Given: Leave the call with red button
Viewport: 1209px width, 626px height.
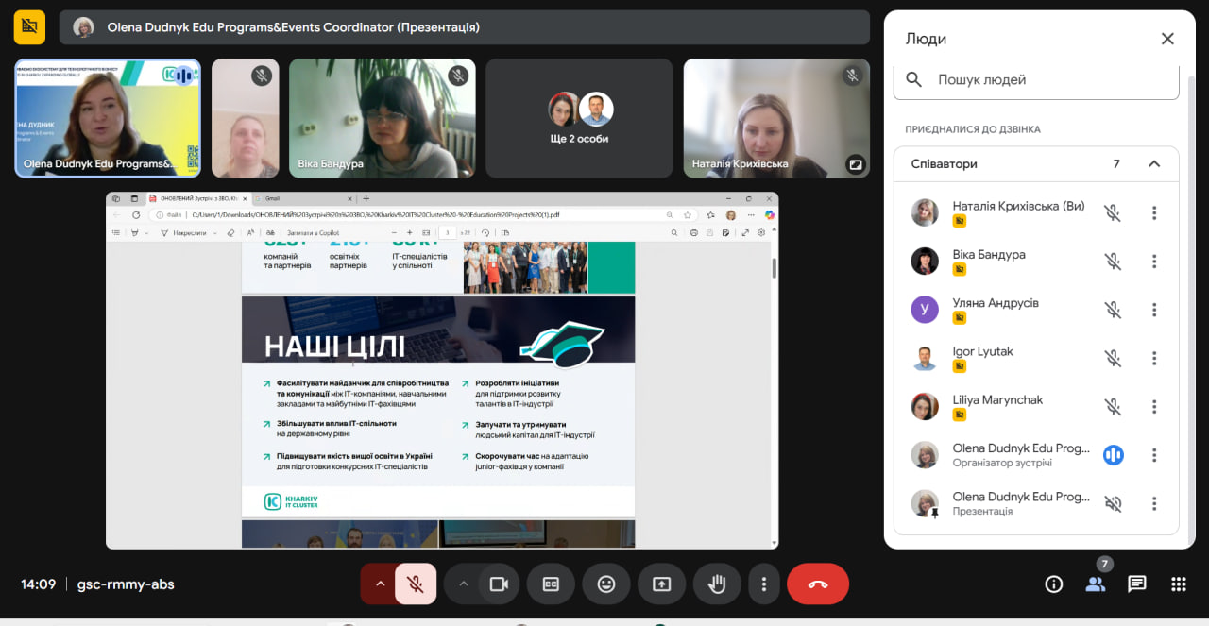Looking at the screenshot, I should [818, 584].
